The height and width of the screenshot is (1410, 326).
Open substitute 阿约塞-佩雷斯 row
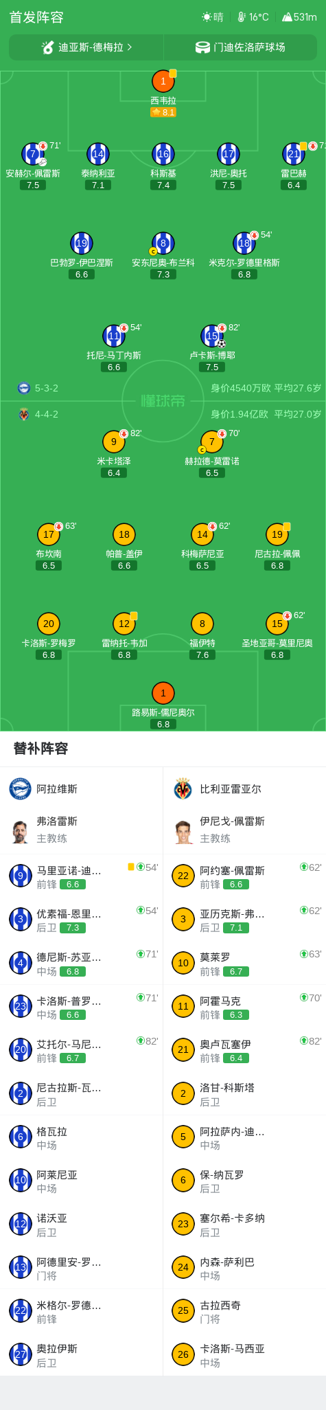coord(244,876)
